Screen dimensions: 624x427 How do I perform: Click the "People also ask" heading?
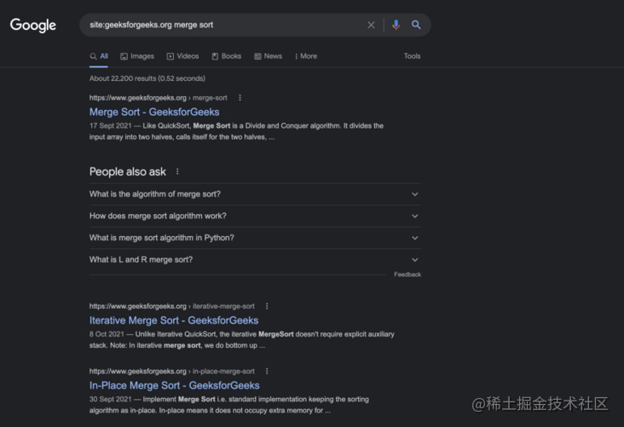127,171
